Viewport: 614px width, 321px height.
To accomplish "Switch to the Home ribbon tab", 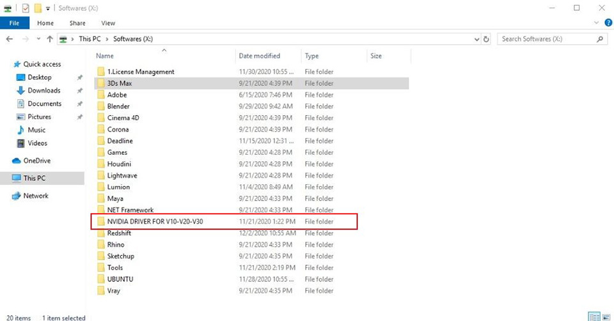I will click(45, 23).
